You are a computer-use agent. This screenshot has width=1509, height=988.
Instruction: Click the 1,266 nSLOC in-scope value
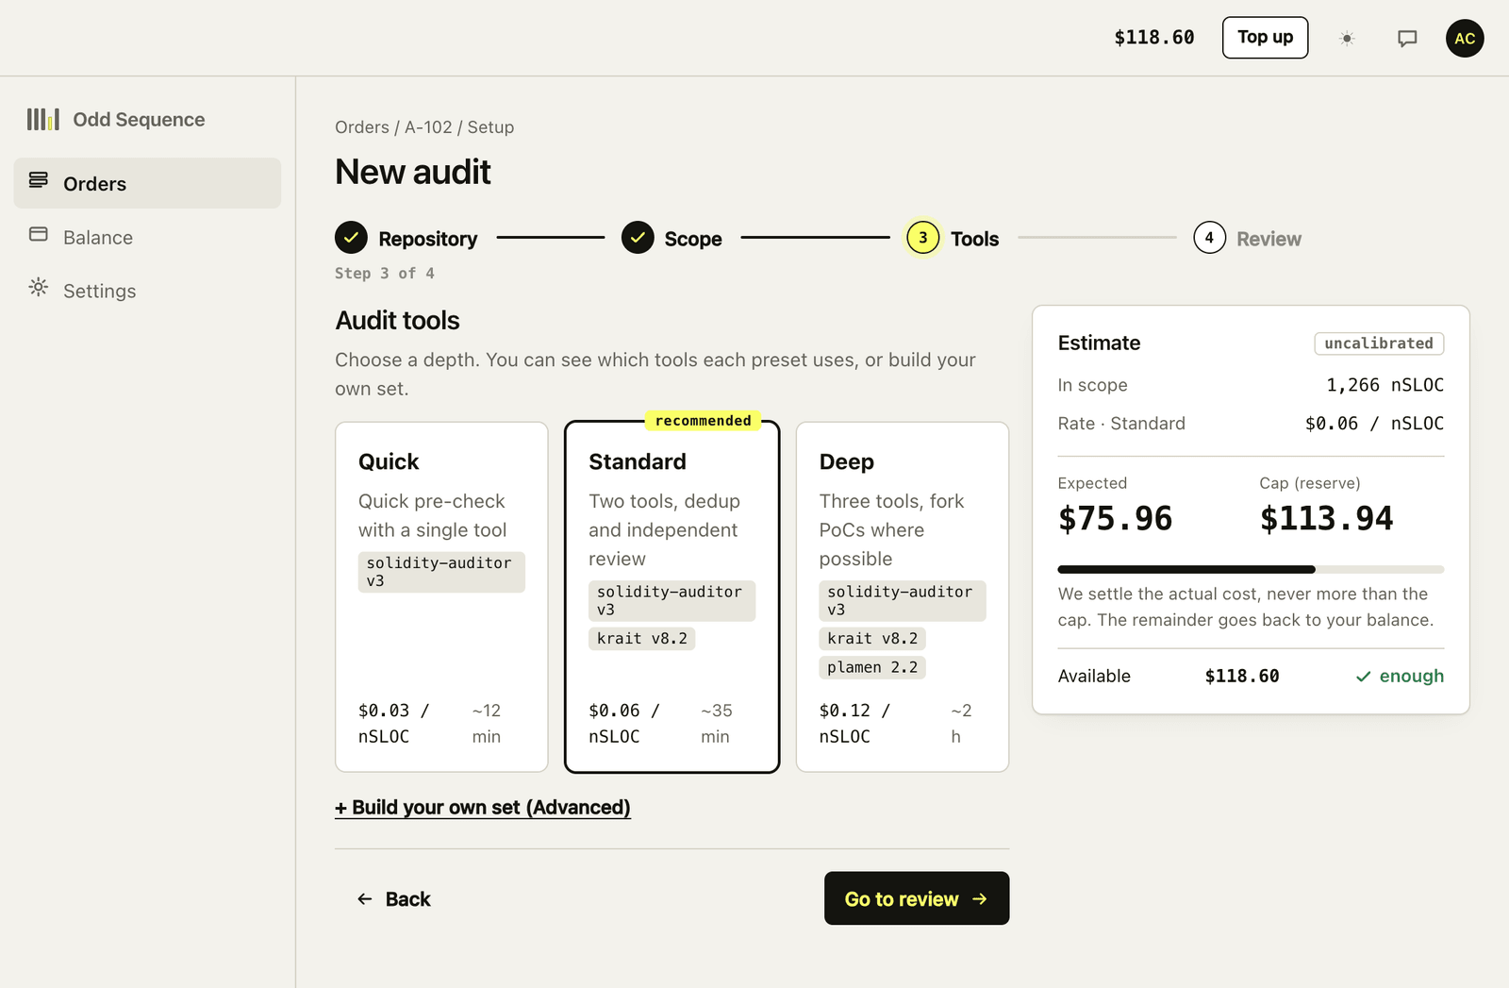(x=1385, y=385)
